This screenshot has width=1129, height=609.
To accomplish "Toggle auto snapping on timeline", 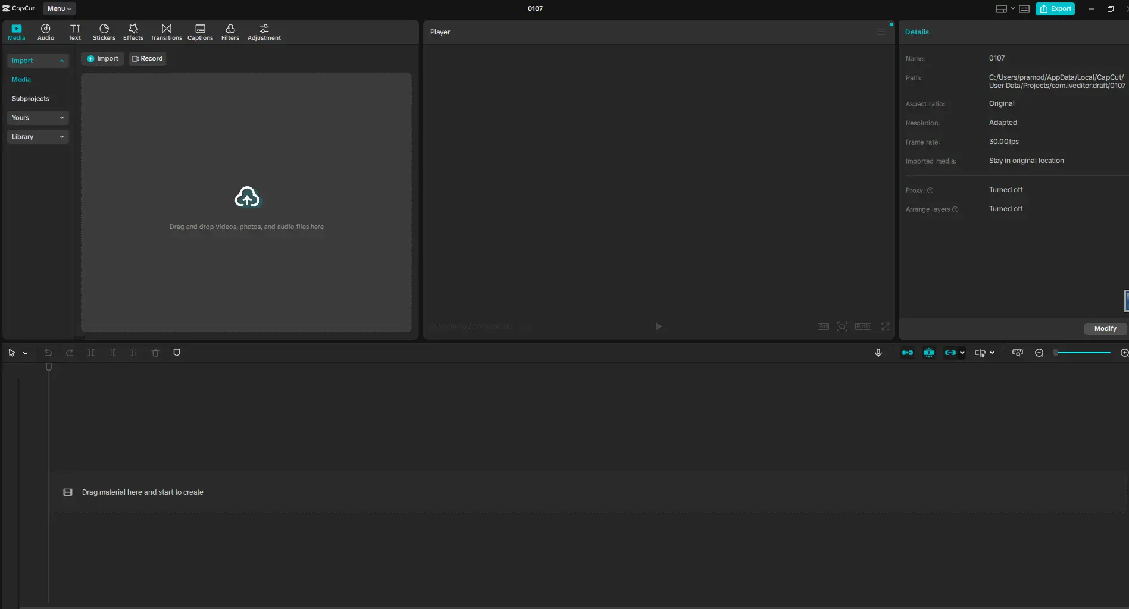I will 928,353.
